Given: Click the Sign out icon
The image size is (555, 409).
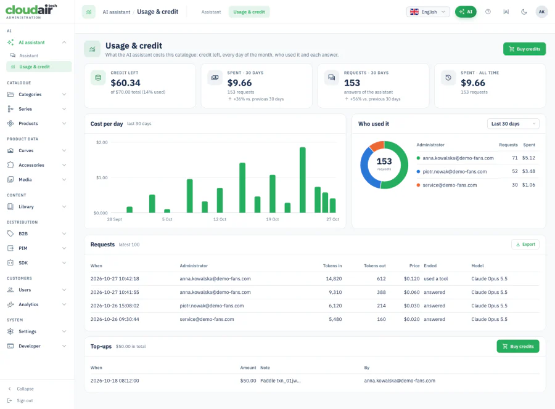Looking at the screenshot, I should 9,400.
